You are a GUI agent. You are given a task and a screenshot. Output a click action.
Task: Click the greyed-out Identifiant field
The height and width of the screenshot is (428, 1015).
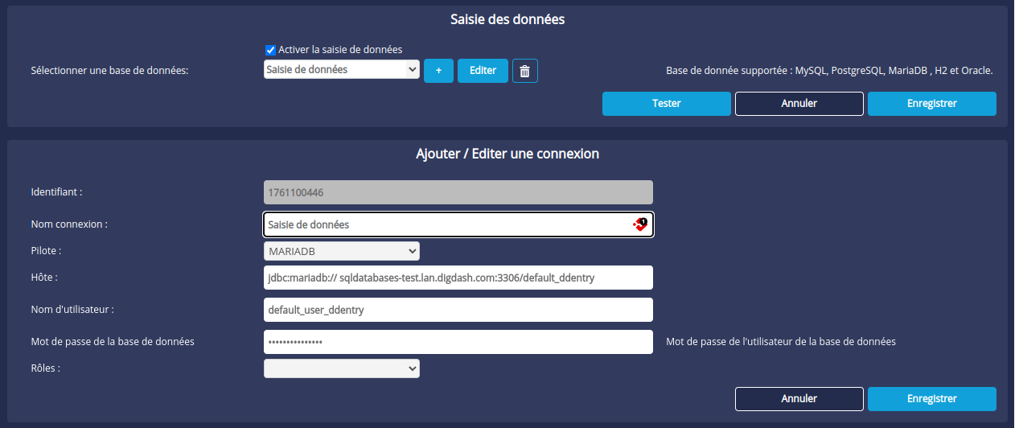pyautogui.click(x=458, y=192)
